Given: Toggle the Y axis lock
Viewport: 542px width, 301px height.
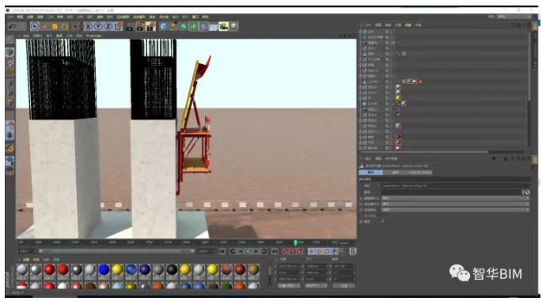Looking at the screenshot, I should pos(98,27).
